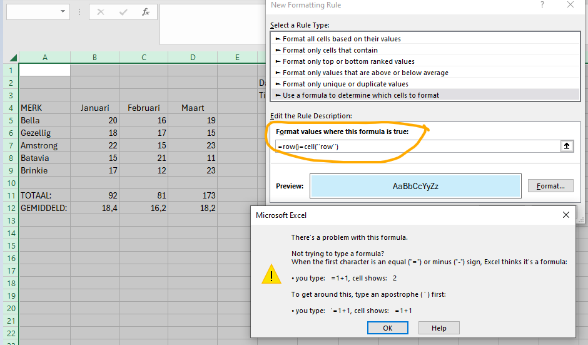This screenshot has height=345, width=588.
Task: Close the Microsoft Excel error dialog
Action: pyautogui.click(x=566, y=215)
